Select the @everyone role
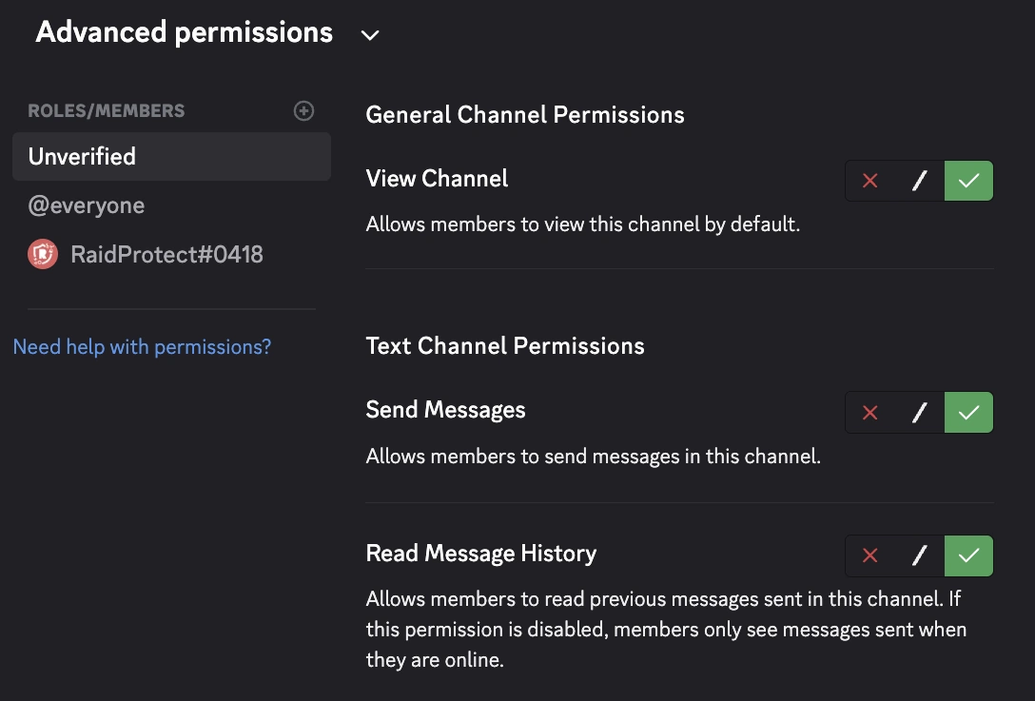 (x=87, y=204)
